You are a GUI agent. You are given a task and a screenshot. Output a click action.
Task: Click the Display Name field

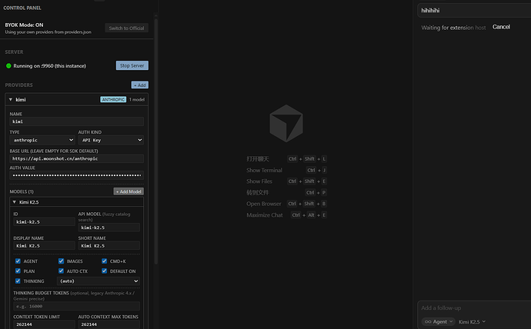(x=44, y=245)
